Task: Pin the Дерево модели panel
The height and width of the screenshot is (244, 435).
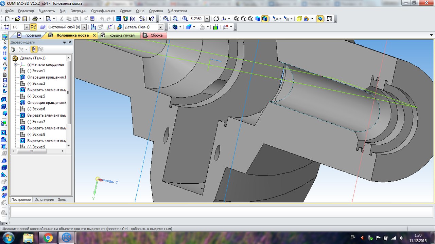Action: [x=65, y=42]
